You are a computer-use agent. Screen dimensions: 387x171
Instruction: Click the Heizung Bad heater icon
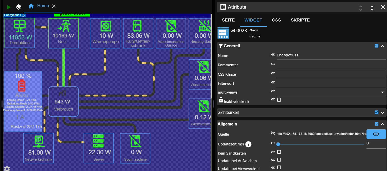pyautogui.click(x=205, y=26)
